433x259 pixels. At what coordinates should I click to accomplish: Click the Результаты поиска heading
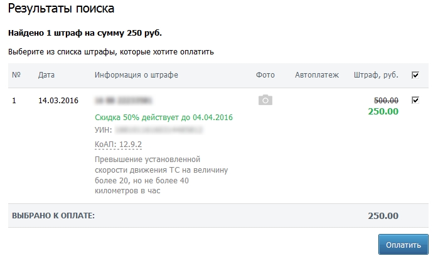click(x=61, y=9)
